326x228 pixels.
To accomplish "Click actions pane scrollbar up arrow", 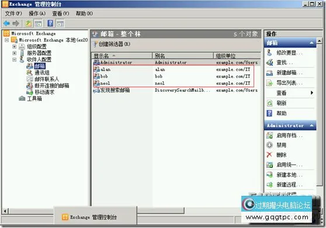I will click(320, 40).
